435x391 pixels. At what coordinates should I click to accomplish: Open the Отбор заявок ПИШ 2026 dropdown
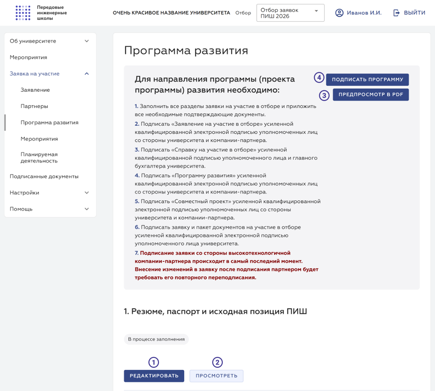[x=290, y=13]
